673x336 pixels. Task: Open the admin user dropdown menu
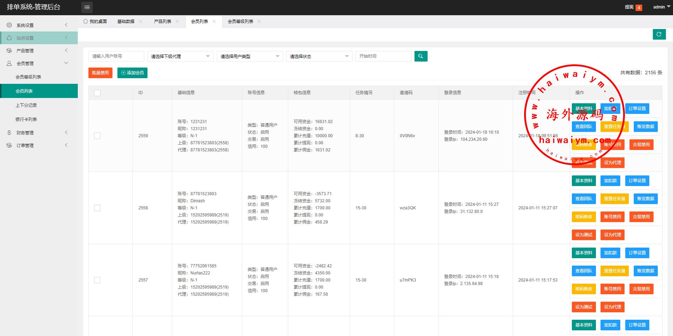[661, 7]
